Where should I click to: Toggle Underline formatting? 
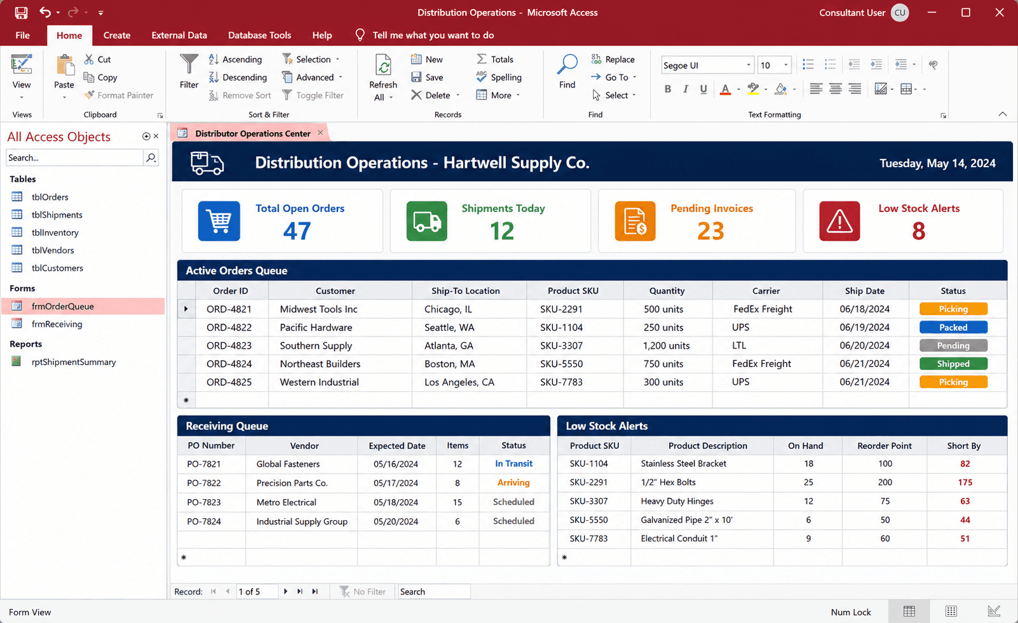click(703, 89)
